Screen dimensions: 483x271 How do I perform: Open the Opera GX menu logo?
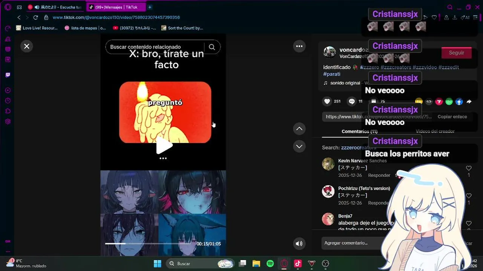pos(8,7)
